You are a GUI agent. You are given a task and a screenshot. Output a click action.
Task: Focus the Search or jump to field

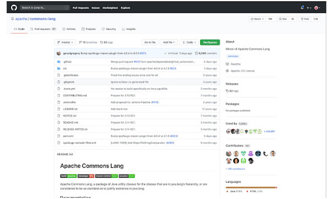click(x=45, y=8)
